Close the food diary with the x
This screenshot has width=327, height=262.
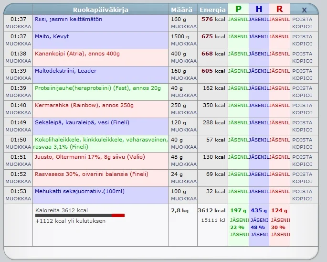click(304, 10)
